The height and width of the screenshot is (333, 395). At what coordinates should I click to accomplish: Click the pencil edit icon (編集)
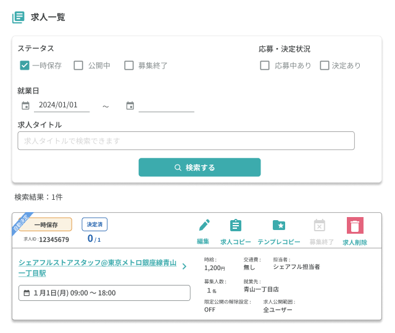tap(204, 226)
